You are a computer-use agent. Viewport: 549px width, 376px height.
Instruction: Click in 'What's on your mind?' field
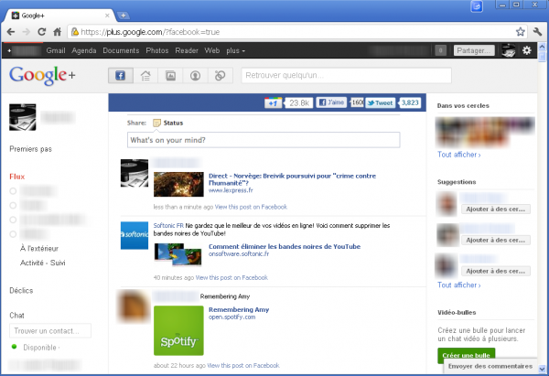[264, 140]
